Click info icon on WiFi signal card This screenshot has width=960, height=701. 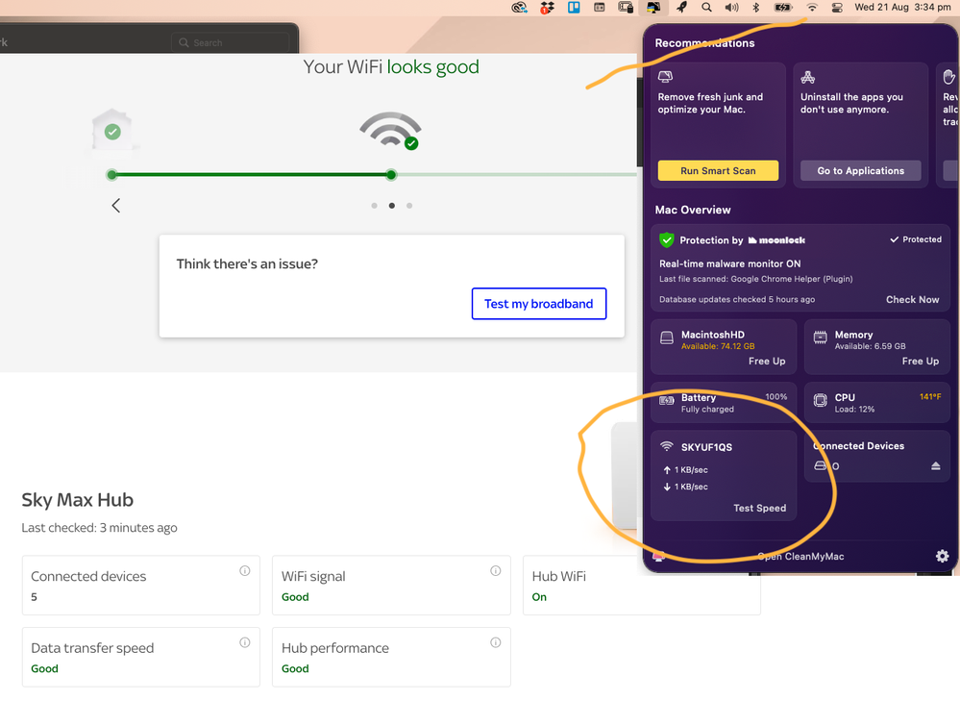tap(496, 571)
